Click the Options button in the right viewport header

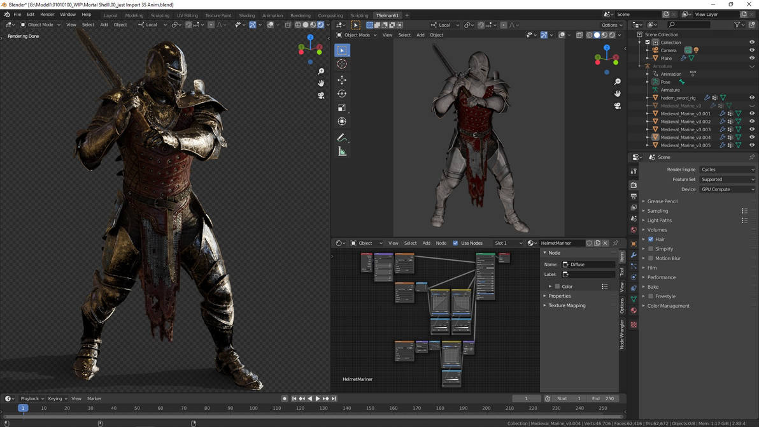coord(611,25)
